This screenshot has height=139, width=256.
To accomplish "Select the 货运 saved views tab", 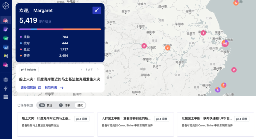I will pos(46,105).
